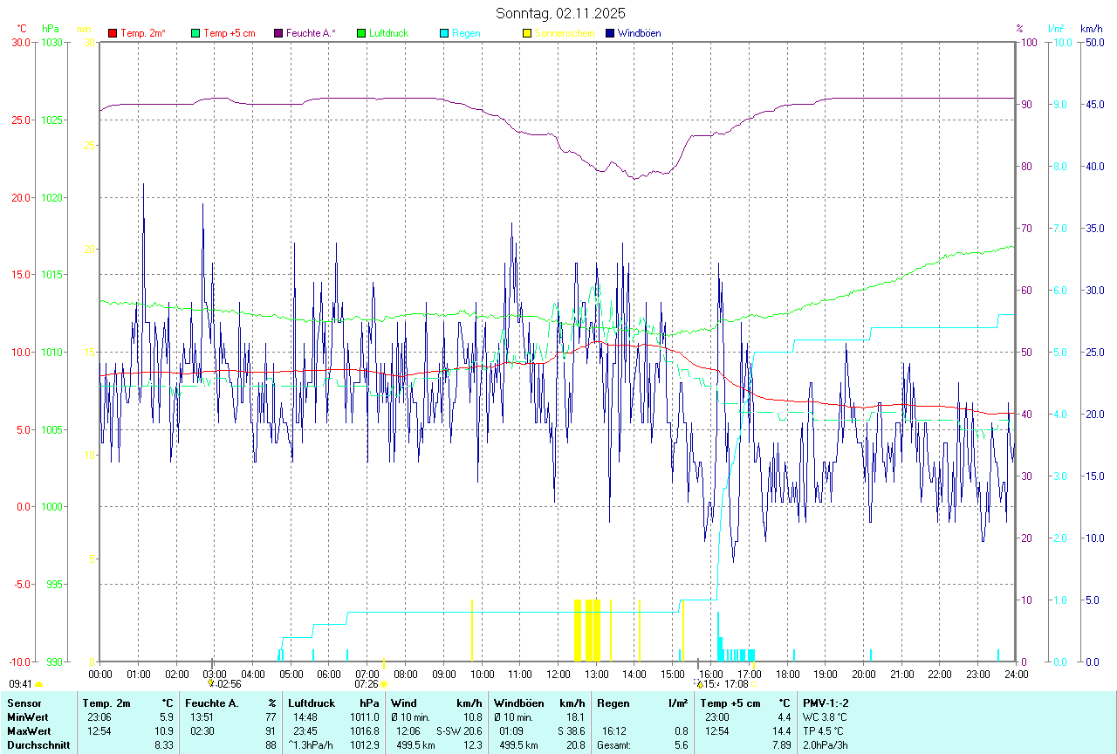Click the sunrise icon next to 07:26
Image resolution: width=1117 pixels, height=754 pixels.
point(384,685)
